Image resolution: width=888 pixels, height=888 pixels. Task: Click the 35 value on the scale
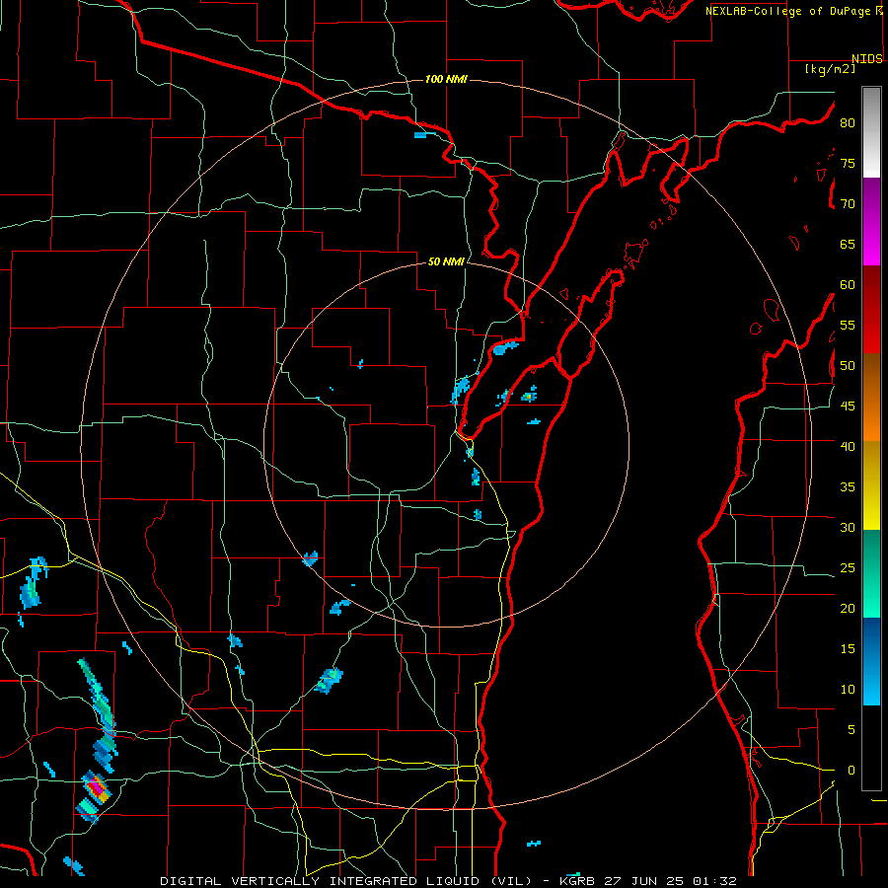(848, 487)
